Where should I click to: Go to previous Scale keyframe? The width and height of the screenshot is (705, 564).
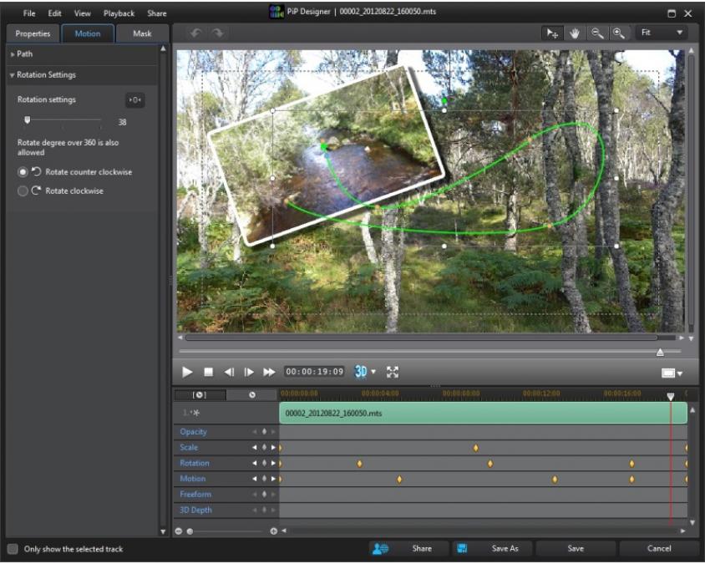255,448
